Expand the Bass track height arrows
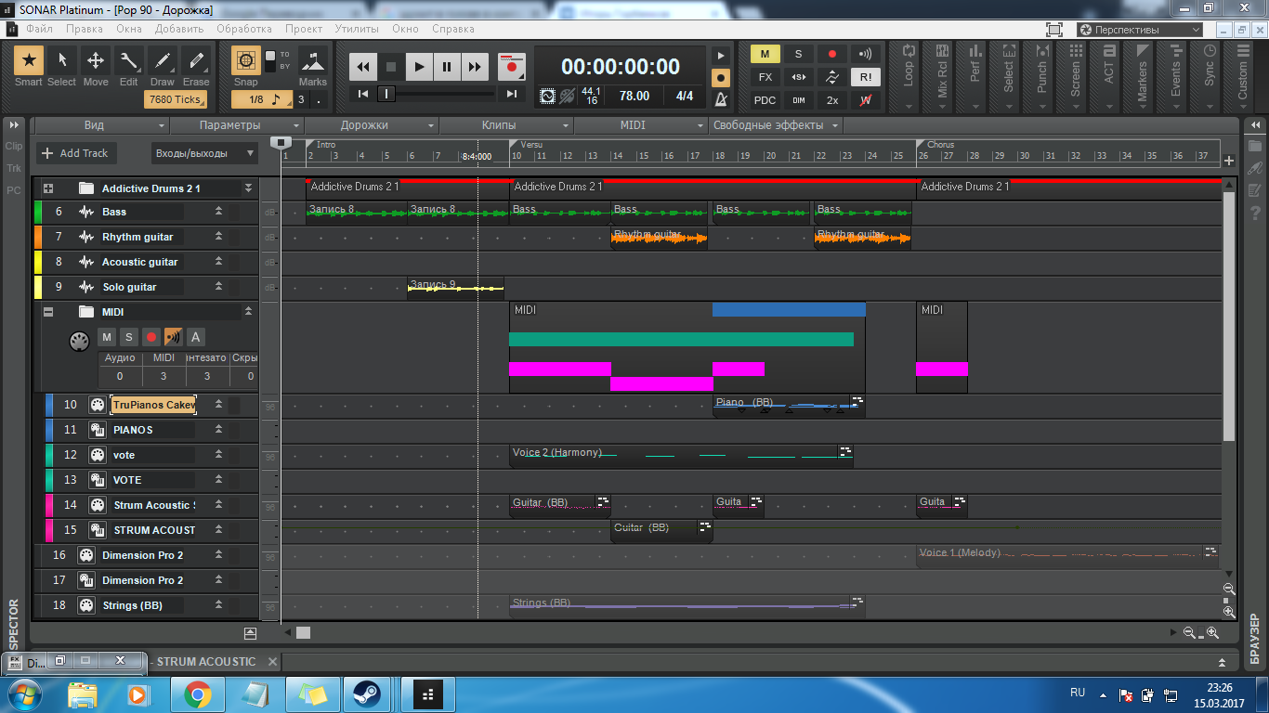 tap(218, 213)
